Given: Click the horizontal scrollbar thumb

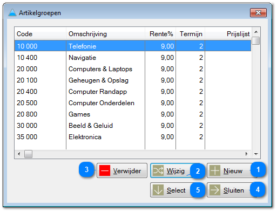Looking at the screenshot, I should (28, 154).
